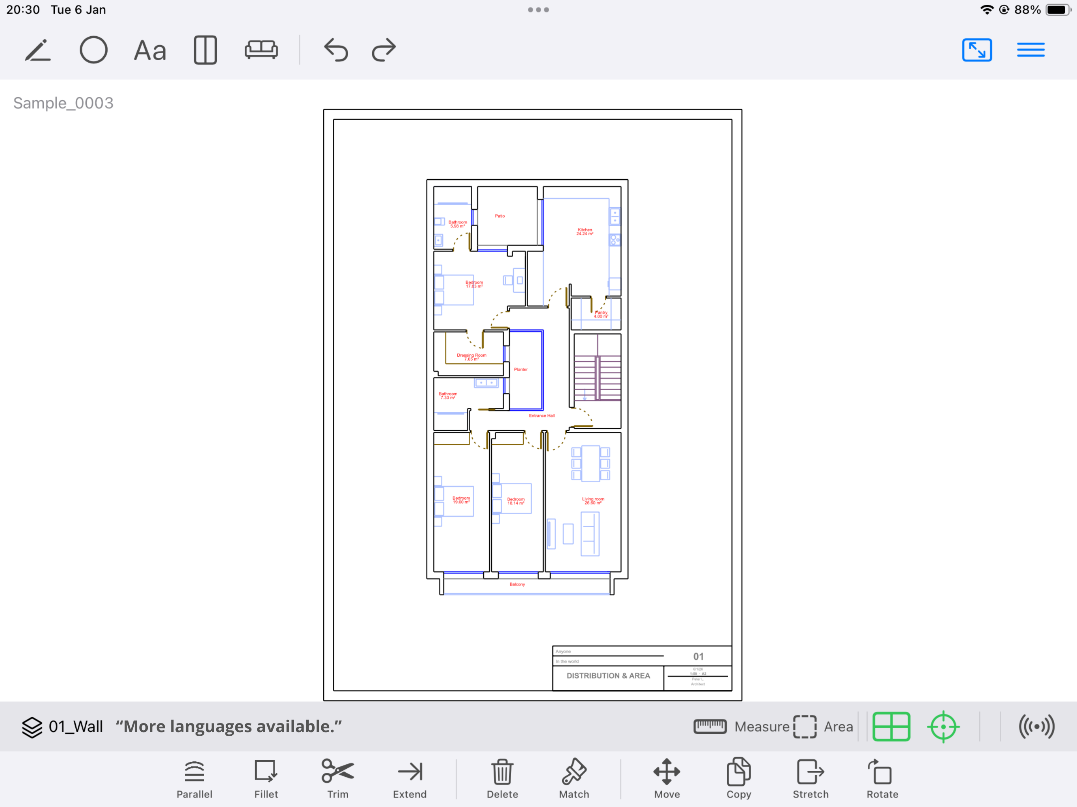Open the hamburger menu
Image resolution: width=1077 pixels, height=807 pixels.
pyautogui.click(x=1031, y=49)
